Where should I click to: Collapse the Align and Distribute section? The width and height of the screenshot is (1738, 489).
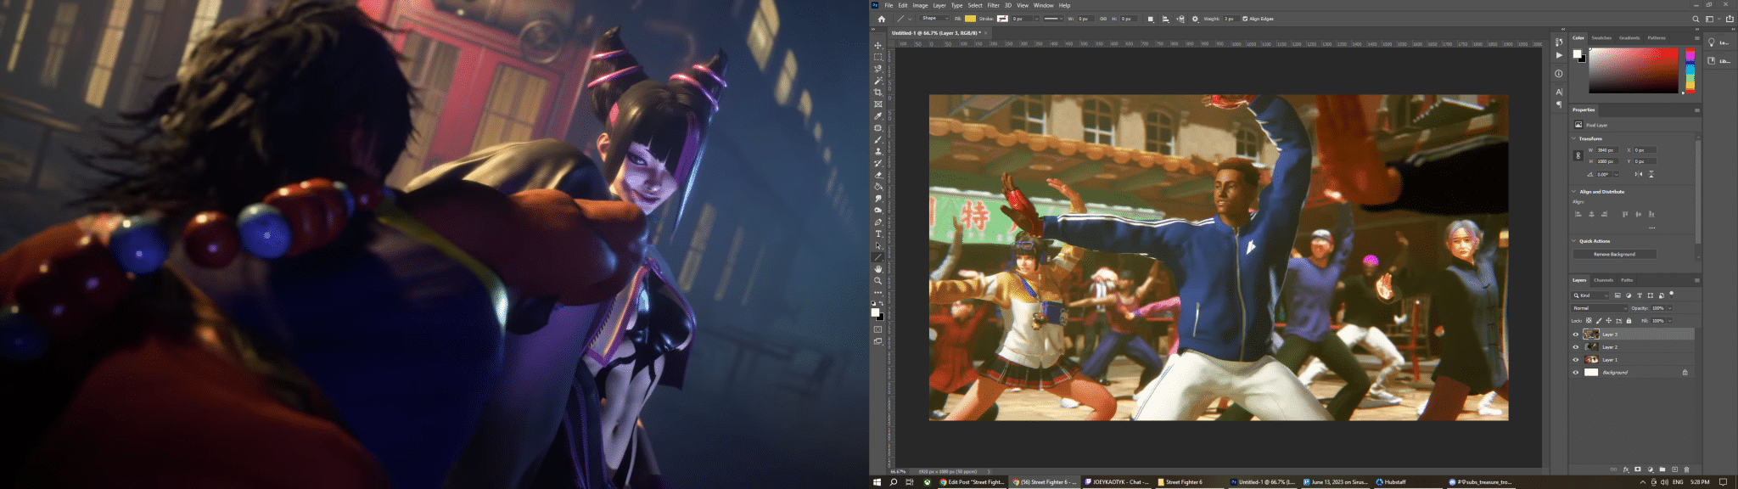point(1574,192)
